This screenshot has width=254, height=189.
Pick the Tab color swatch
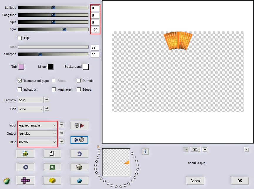[21, 67]
